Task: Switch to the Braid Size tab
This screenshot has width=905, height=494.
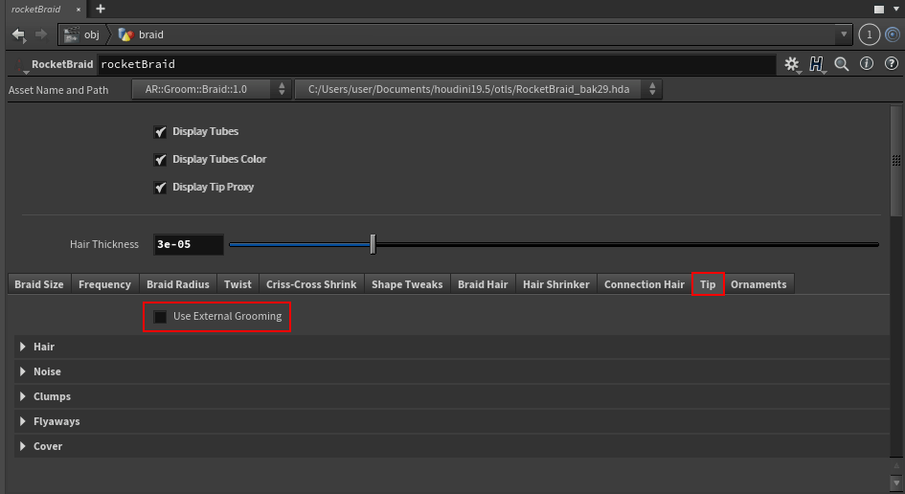Action: (39, 284)
